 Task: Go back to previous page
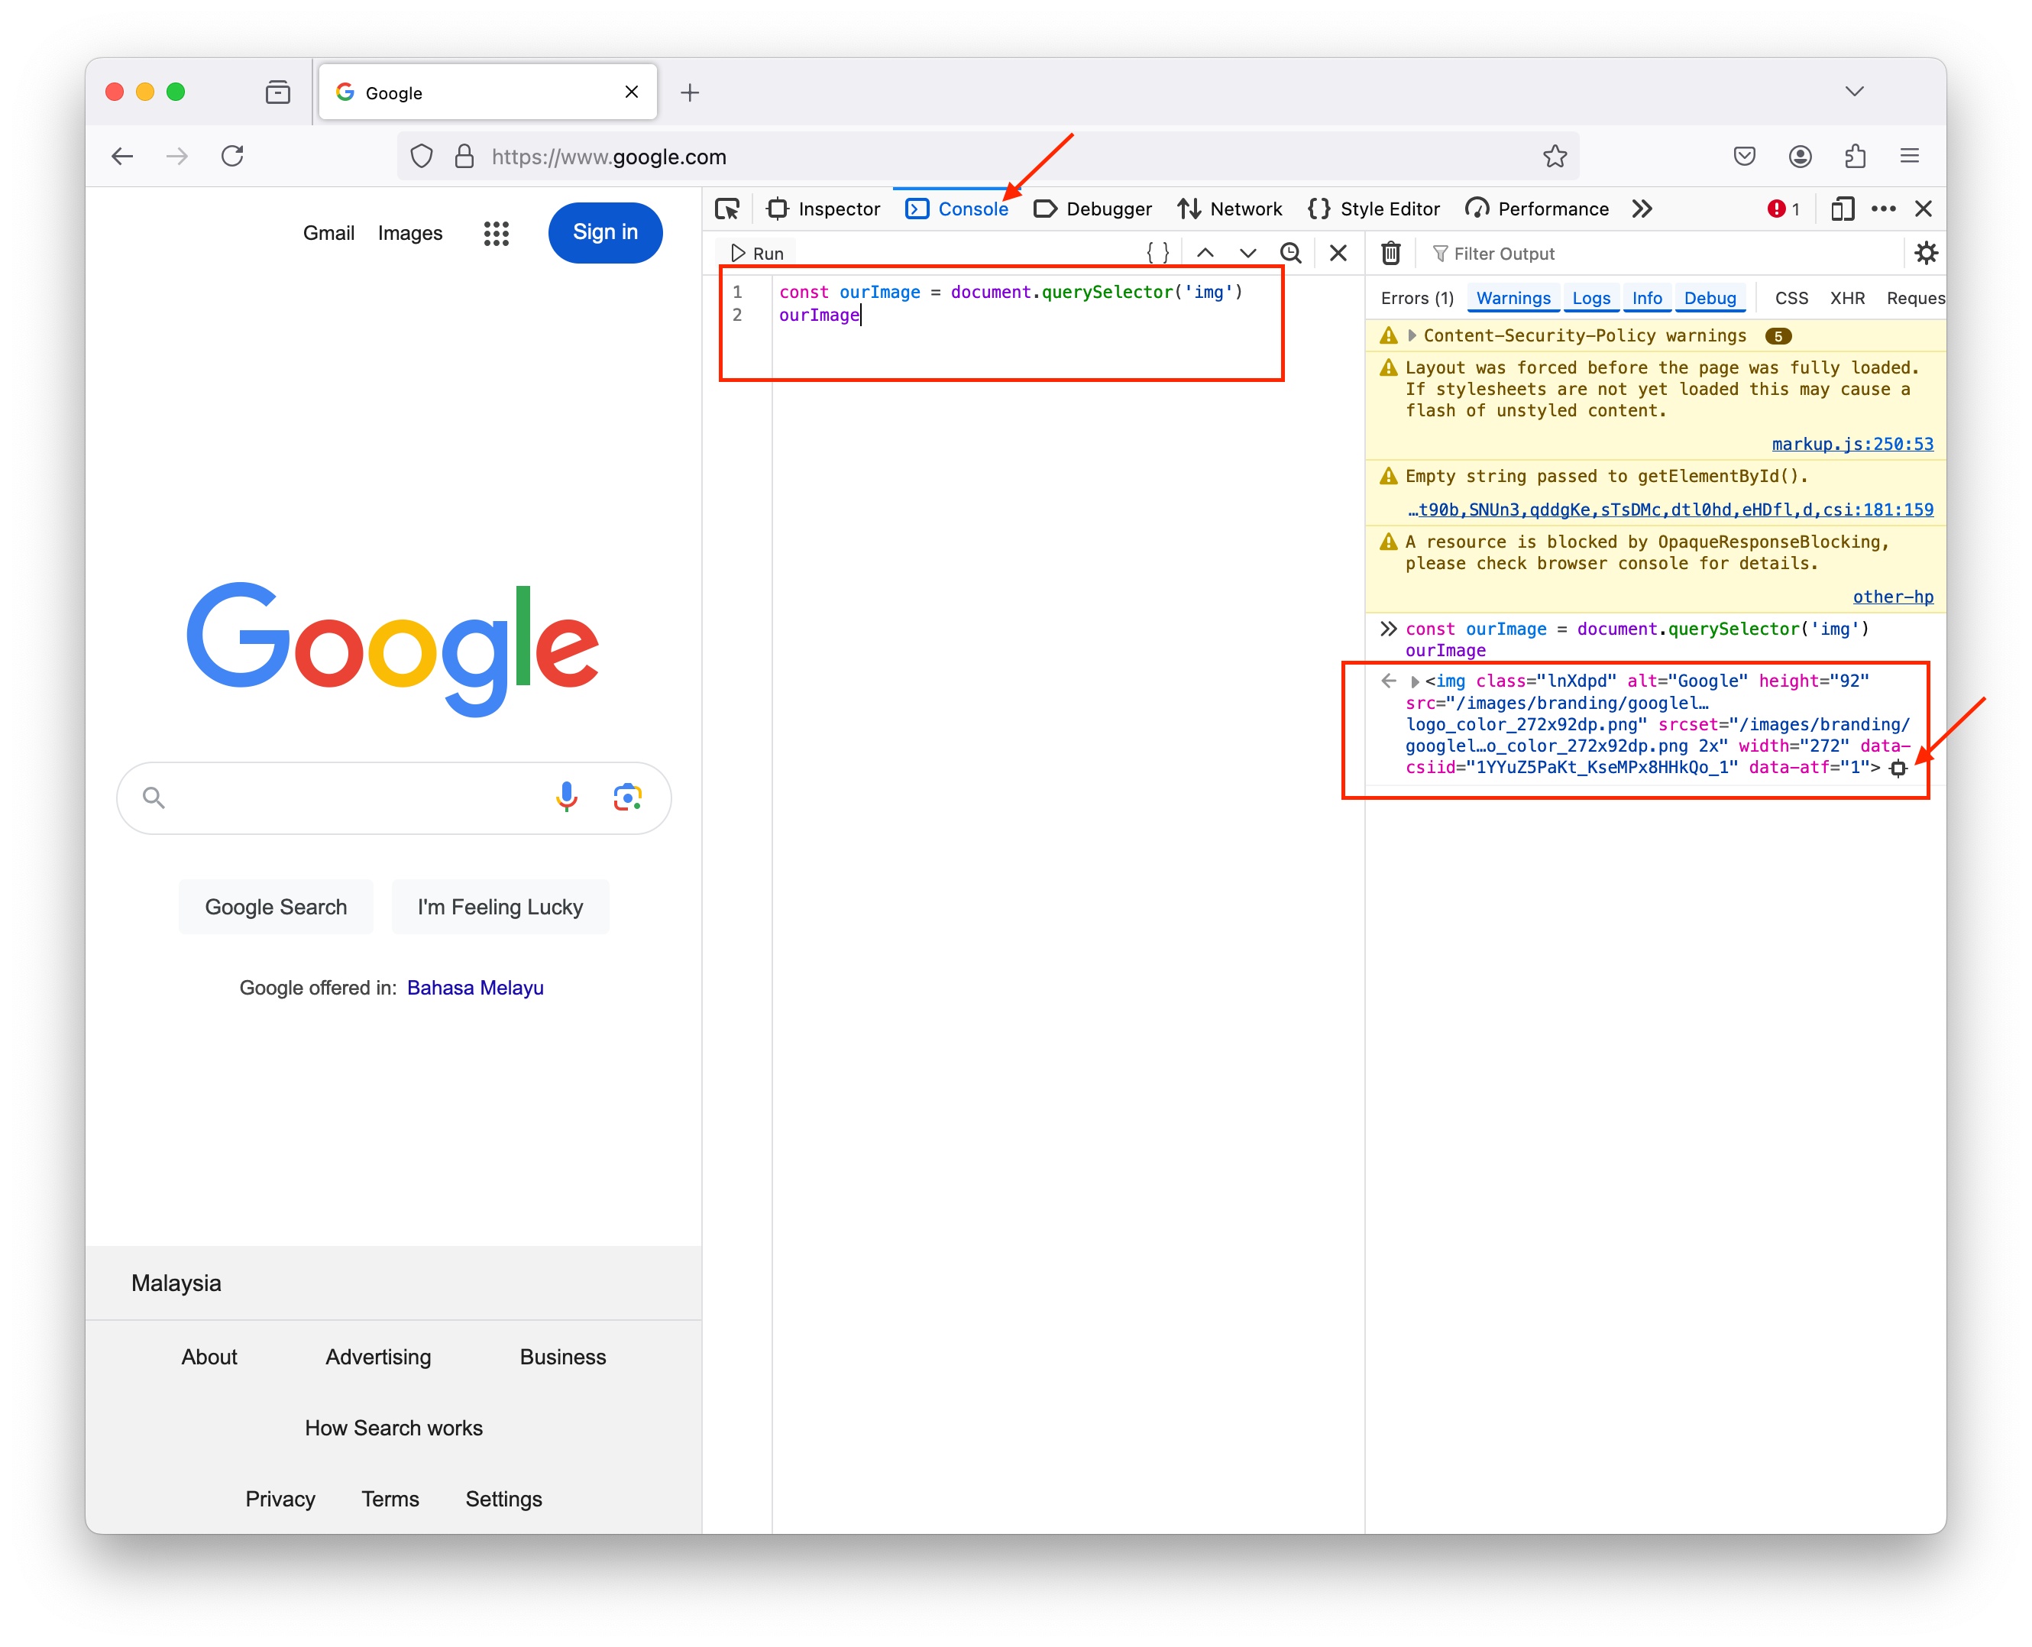click(122, 157)
